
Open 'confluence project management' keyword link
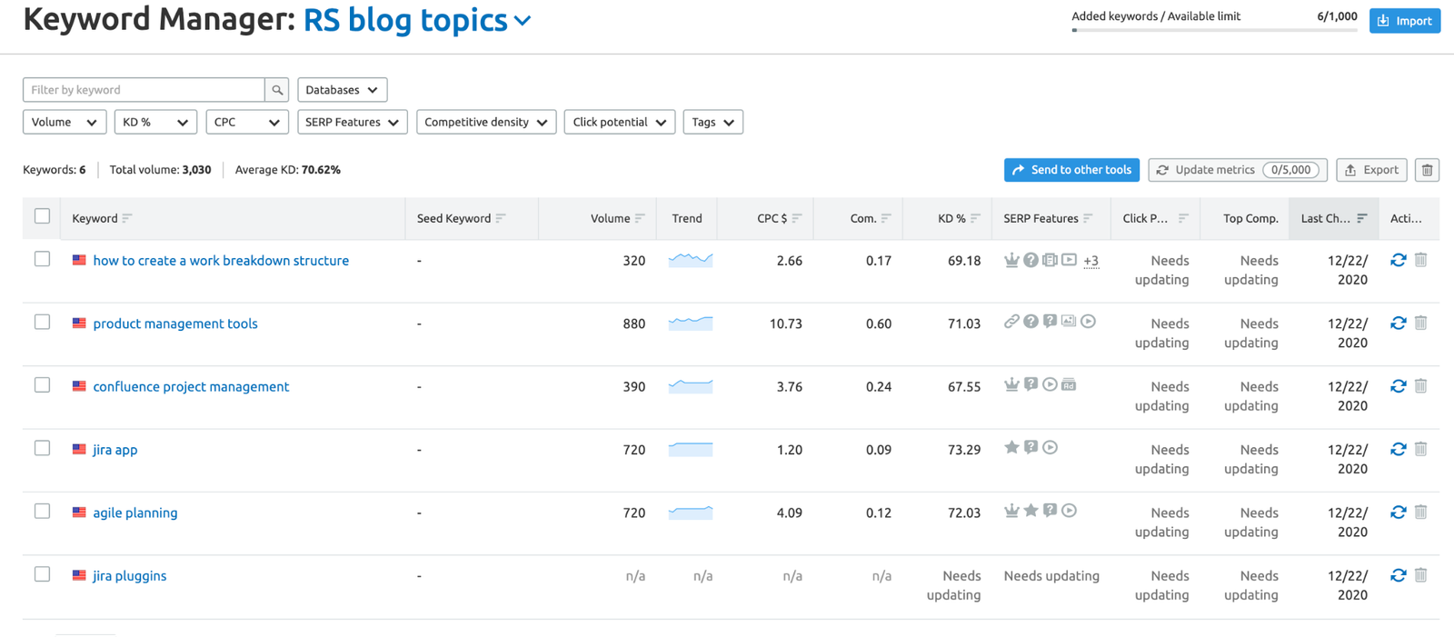(191, 387)
